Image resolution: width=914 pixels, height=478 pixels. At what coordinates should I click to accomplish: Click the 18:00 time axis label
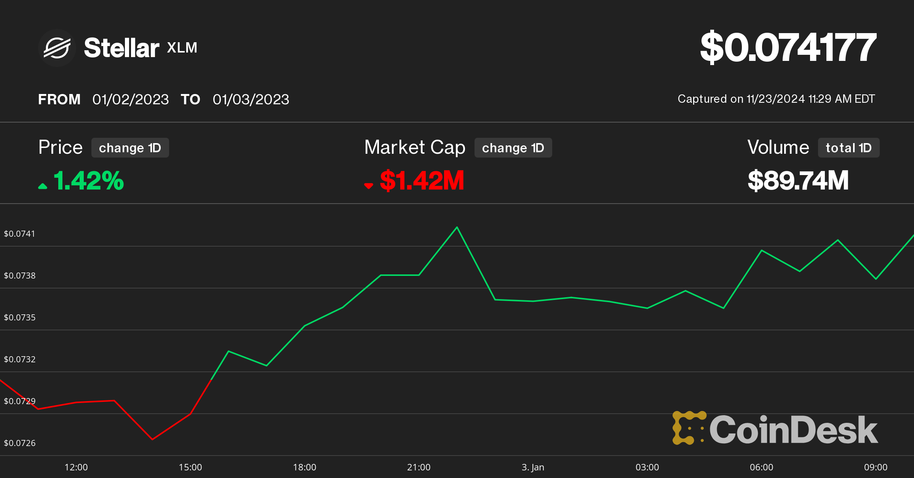click(305, 467)
